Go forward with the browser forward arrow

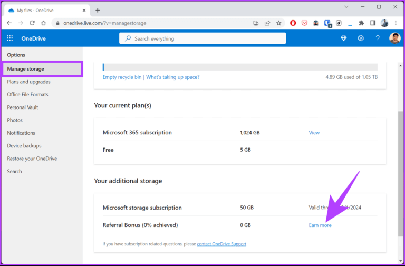point(21,23)
